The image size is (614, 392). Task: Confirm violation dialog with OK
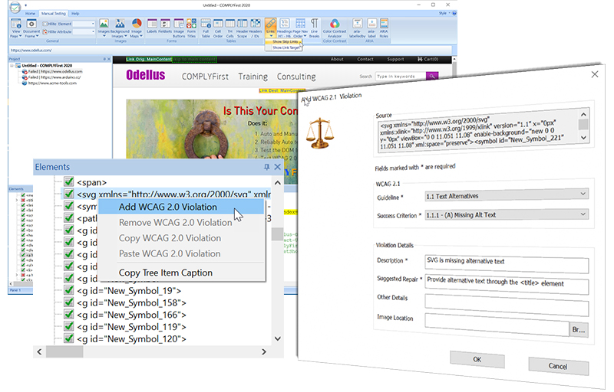[477, 360]
